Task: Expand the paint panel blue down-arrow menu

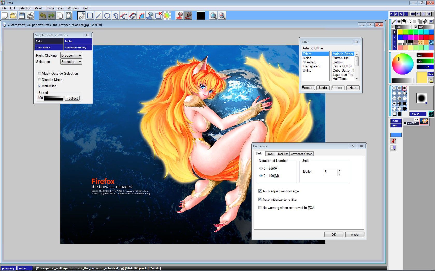Action: coord(431,21)
